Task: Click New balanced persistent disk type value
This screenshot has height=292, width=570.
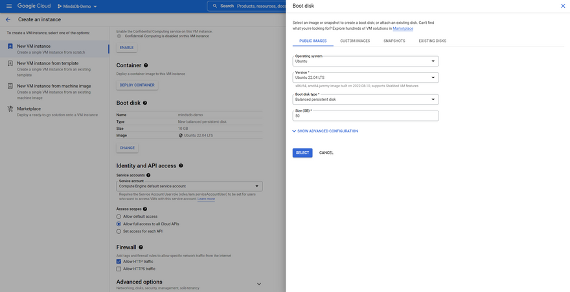Action: tap(202, 122)
